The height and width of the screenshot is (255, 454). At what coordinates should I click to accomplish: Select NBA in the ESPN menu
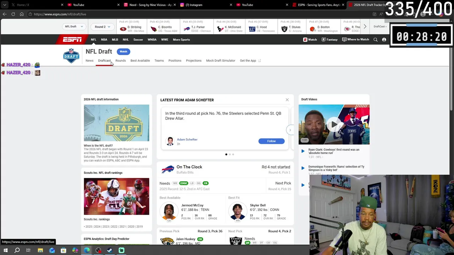(x=104, y=40)
